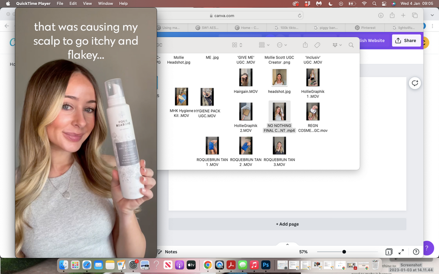The width and height of the screenshot is (439, 274).
Task: Open the File menu
Action: click(60, 4)
